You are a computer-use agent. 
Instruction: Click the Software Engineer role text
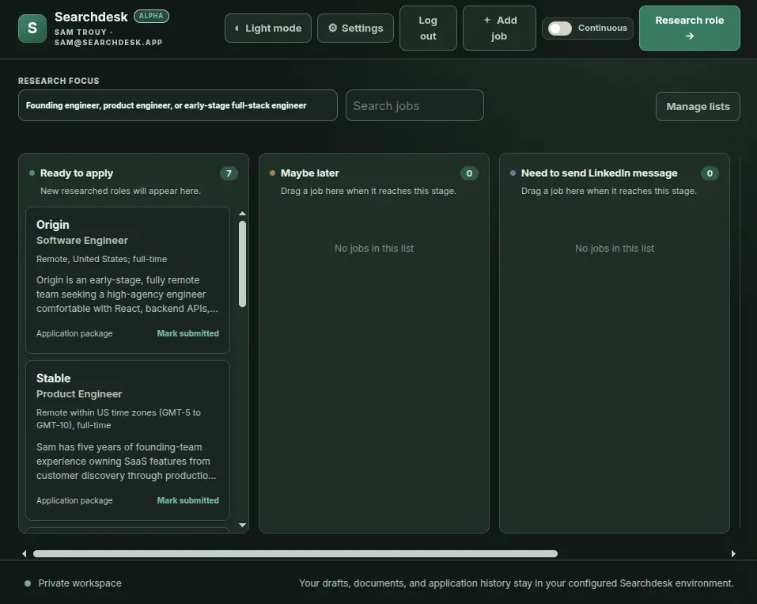coord(82,240)
